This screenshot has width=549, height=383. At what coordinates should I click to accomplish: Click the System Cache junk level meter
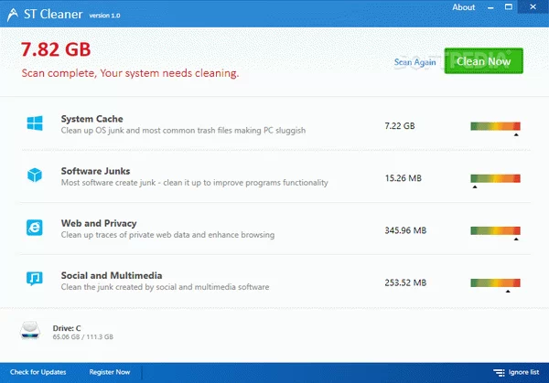pos(495,125)
